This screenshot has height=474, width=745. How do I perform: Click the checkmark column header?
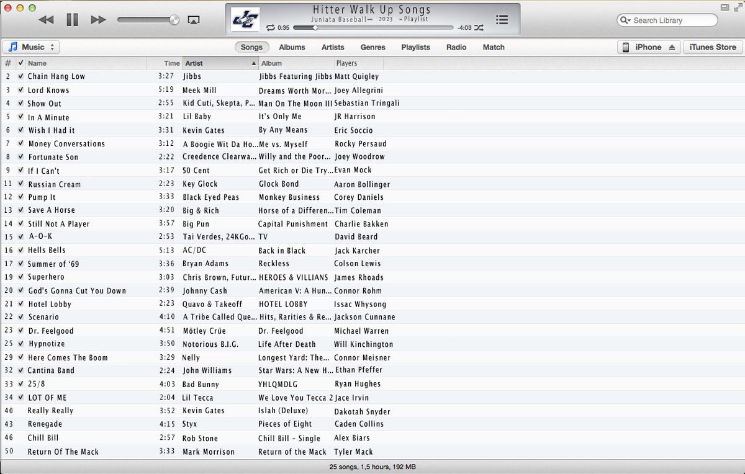click(20, 63)
